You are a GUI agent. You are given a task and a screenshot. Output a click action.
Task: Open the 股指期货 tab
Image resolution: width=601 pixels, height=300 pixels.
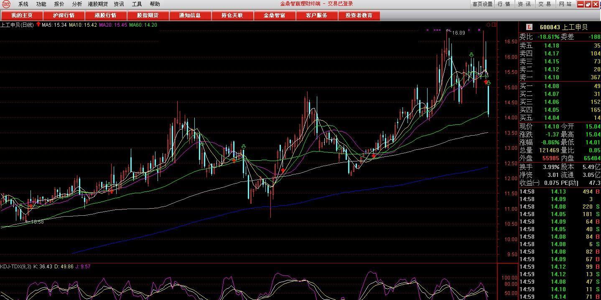[x=148, y=15]
